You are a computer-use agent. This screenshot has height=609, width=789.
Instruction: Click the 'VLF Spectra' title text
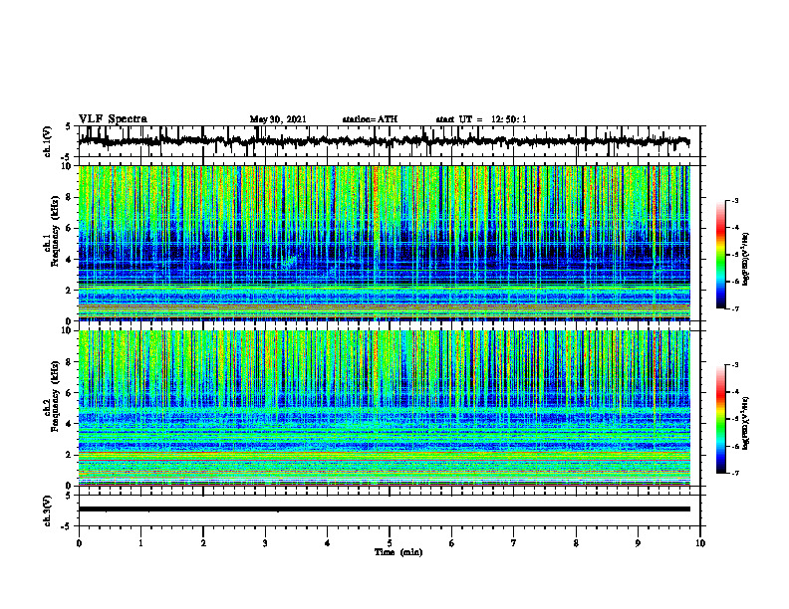[x=113, y=119]
